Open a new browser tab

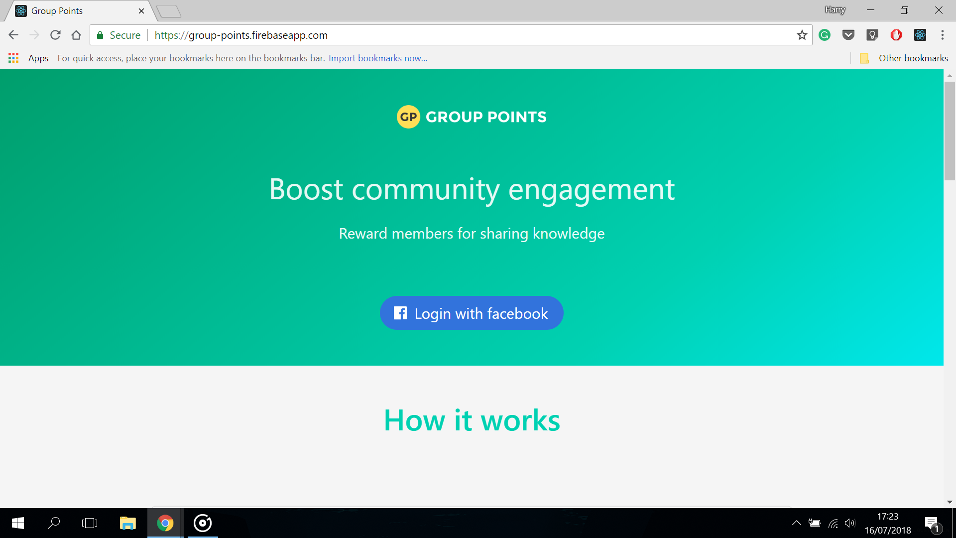[x=168, y=11]
